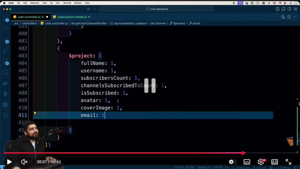300x169 pixels.
Task: Click unsaved dot on user.controller.js tab
Action: (x=47, y=17)
